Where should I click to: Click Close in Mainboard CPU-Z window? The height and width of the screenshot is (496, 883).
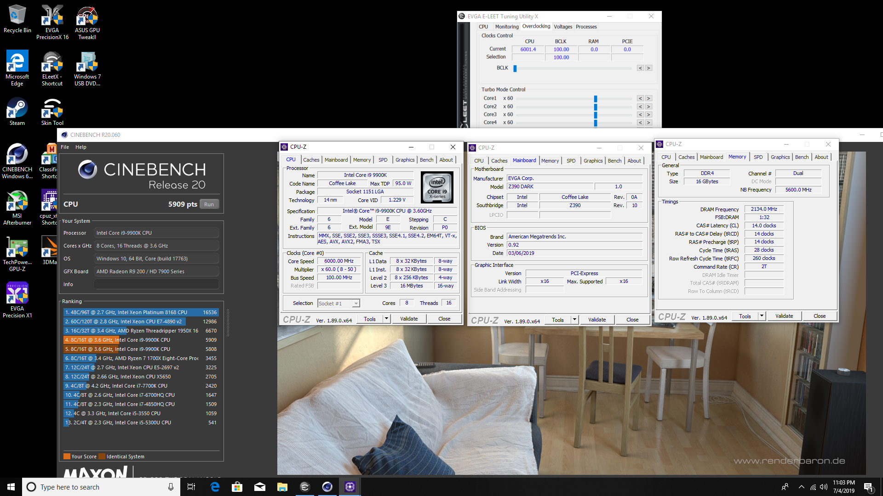tap(632, 320)
